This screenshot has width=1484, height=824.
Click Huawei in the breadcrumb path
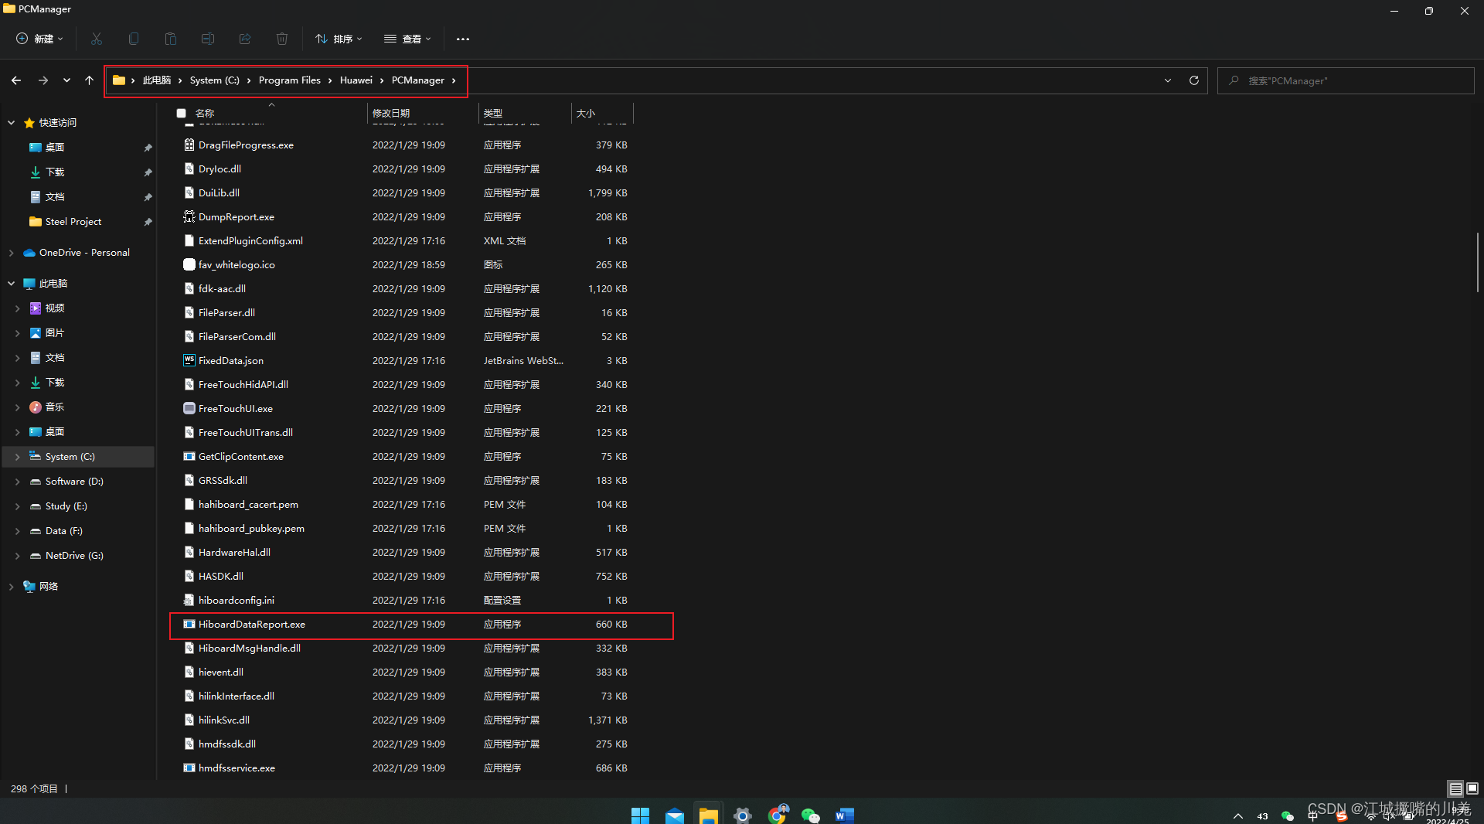coord(356,80)
